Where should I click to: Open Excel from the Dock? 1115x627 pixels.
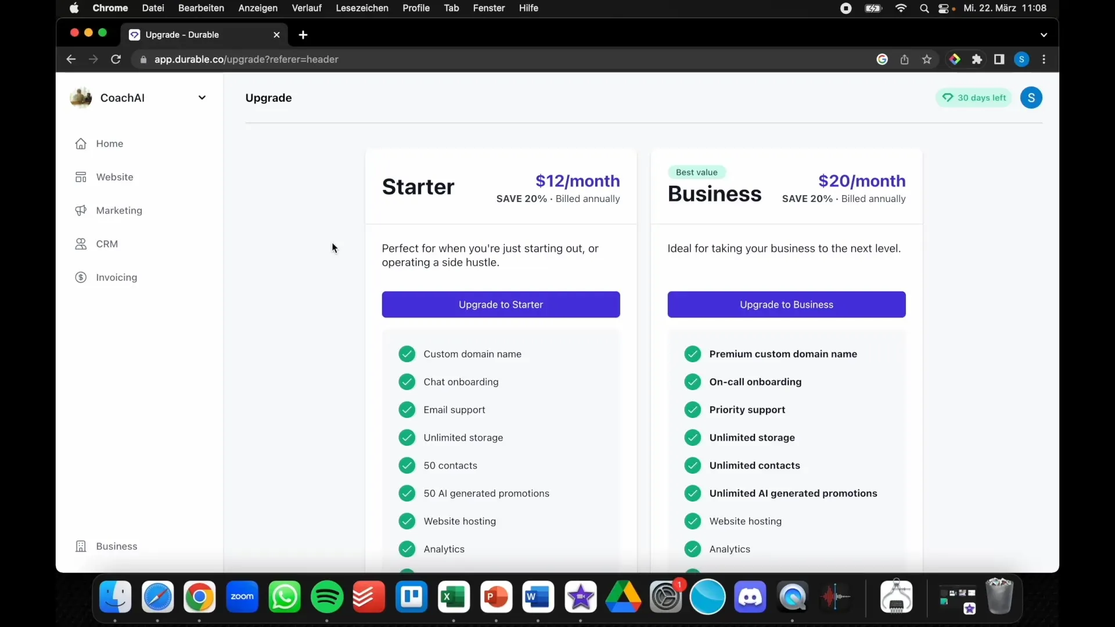(x=454, y=597)
